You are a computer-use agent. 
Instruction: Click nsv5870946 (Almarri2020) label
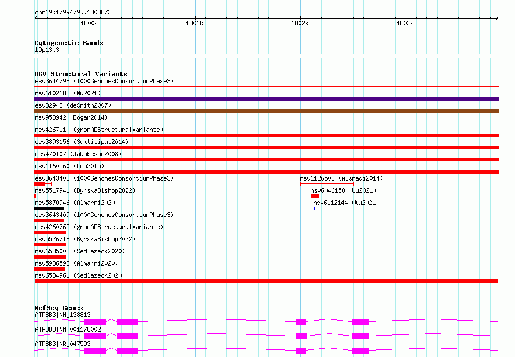76,203
